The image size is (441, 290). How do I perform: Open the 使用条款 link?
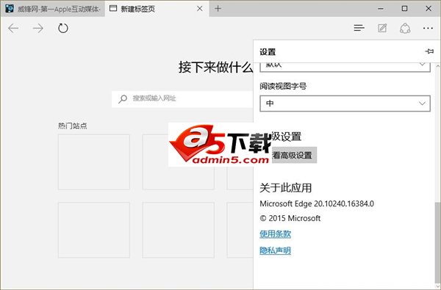275,233
